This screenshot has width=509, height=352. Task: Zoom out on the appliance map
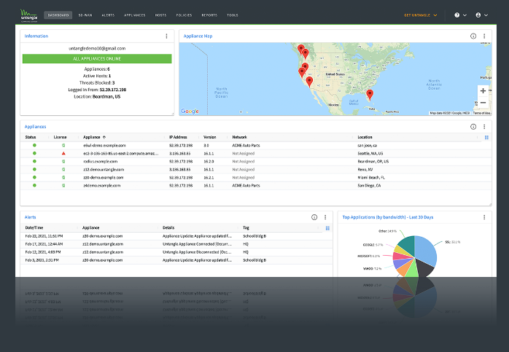(x=483, y=103)
